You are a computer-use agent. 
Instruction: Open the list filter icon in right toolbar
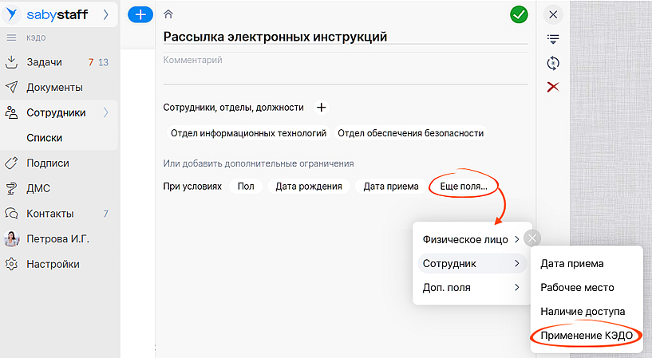(x=553, y=38)
